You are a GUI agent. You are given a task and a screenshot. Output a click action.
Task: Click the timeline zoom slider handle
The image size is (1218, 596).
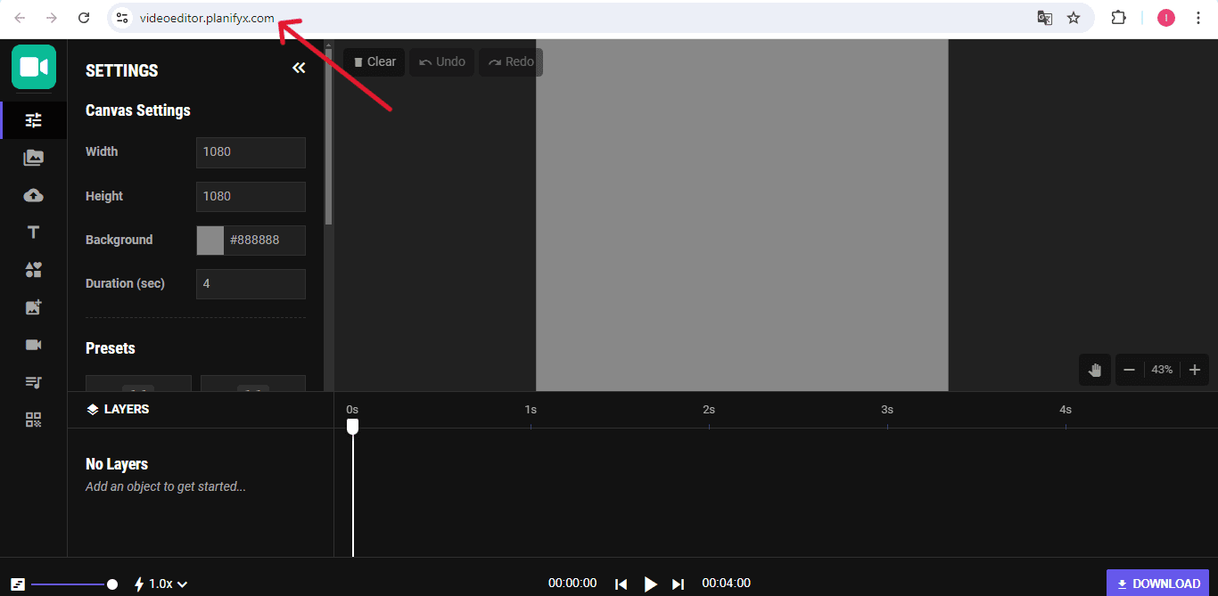coord(112,584)
